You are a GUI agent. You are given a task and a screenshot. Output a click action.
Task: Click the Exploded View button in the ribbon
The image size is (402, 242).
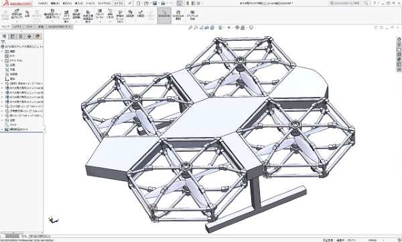click(140, 14)
